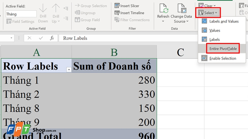
Task: Click the formula bar Enter checkmark
Action: [41, 38]
